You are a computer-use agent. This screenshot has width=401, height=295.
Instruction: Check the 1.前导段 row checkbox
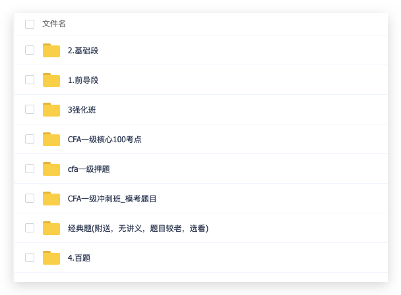point(30,80)
